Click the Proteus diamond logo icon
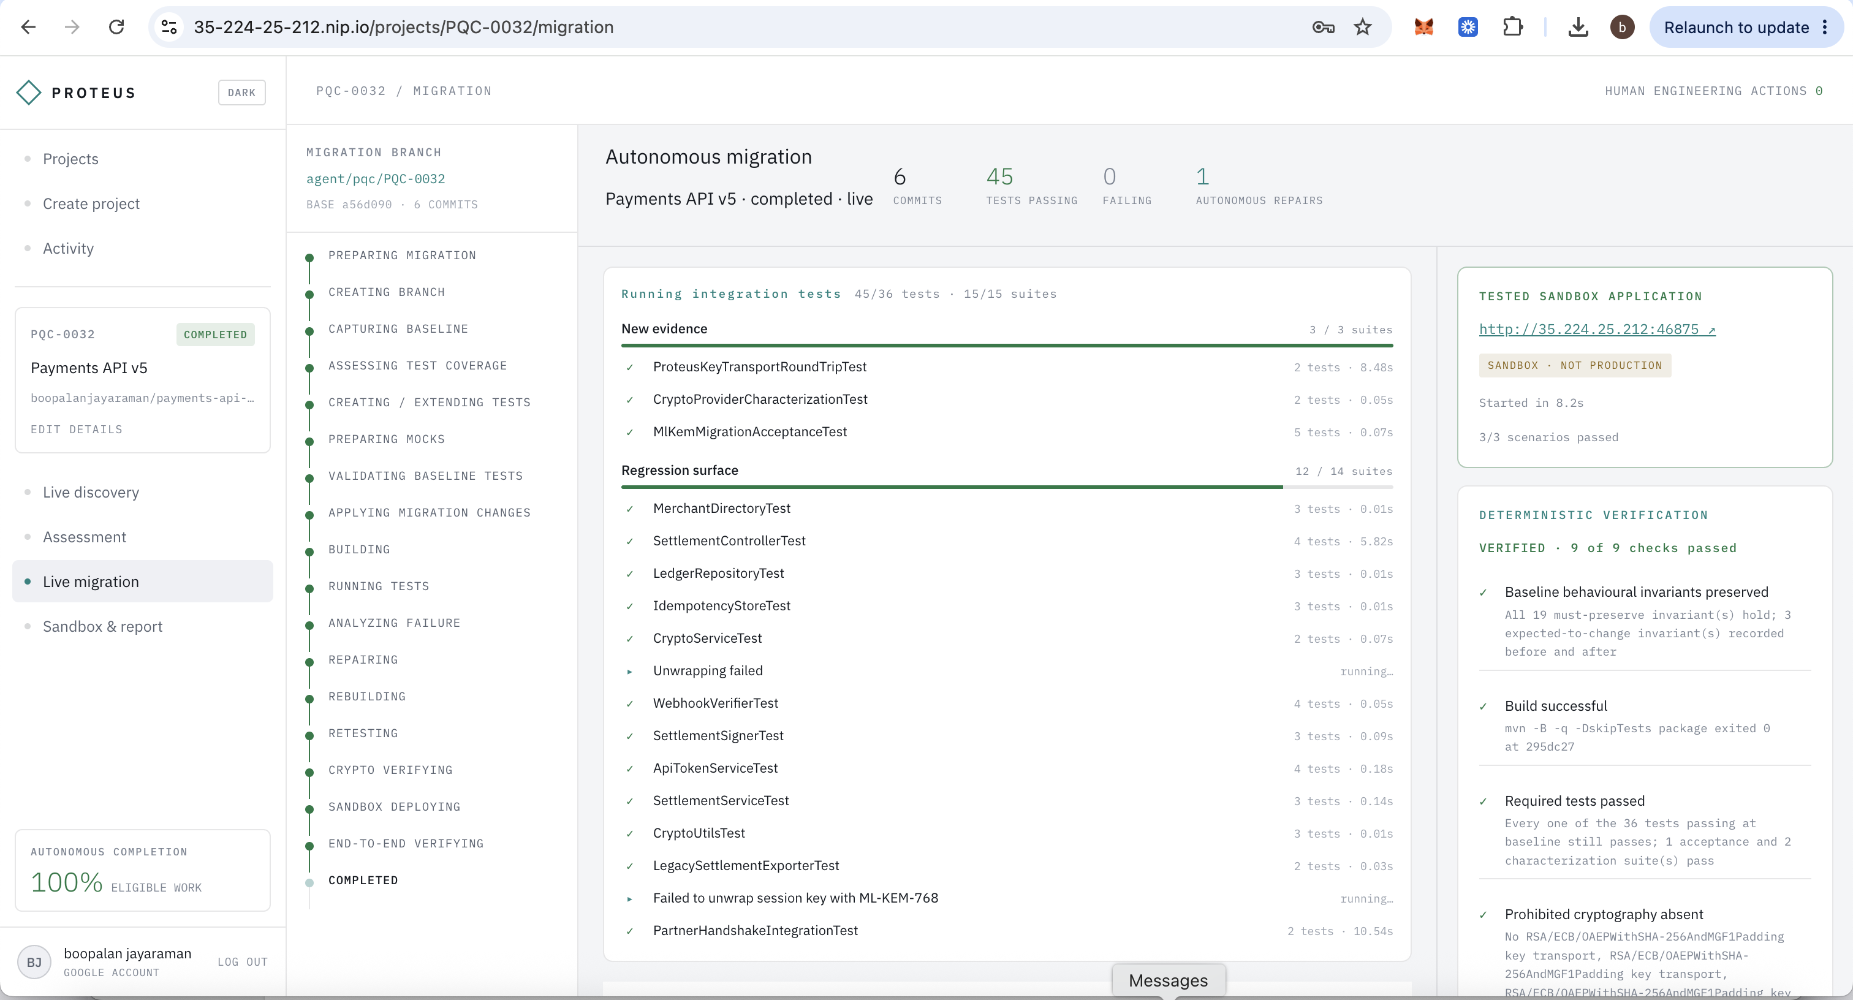Image resolution: width=1853 pixels, height=1000 pixels. tap(29, 92)
